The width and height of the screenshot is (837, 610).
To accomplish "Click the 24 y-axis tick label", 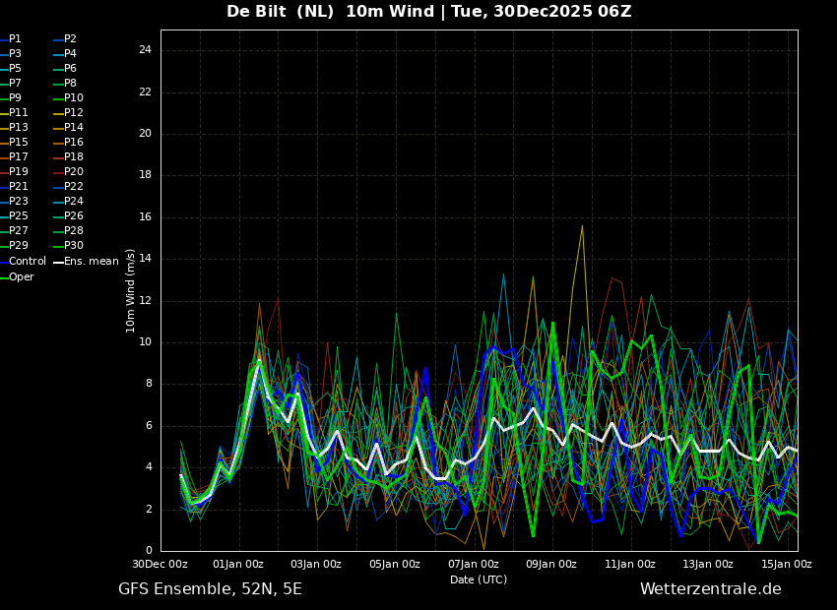I will point(145,50).
